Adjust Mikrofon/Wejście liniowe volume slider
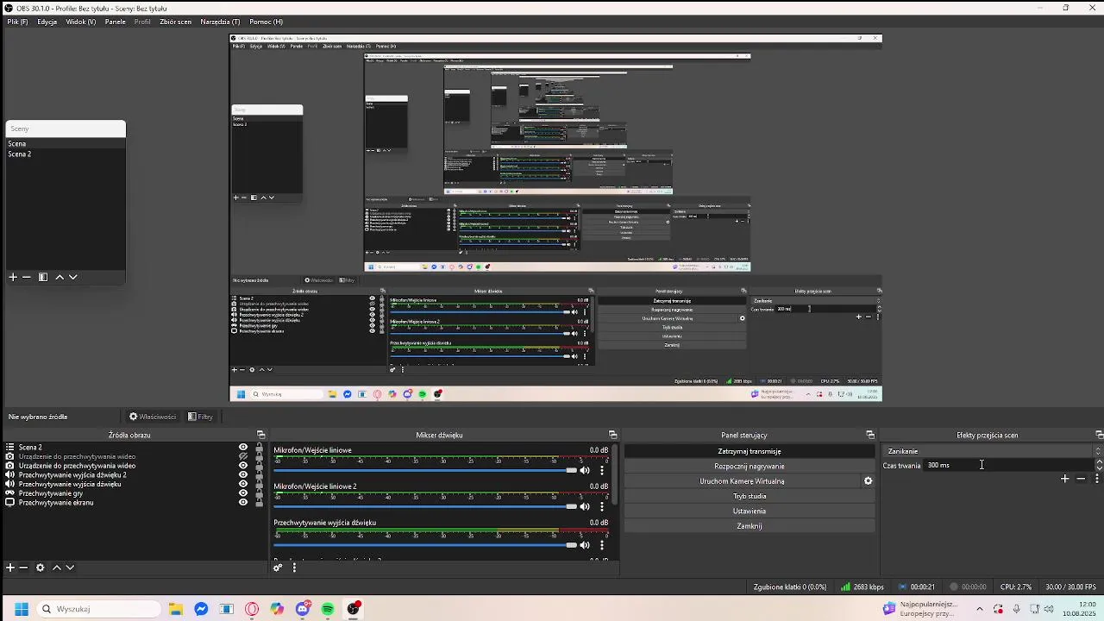Screen dimensions: 1104x621 (x=425, y=470)
